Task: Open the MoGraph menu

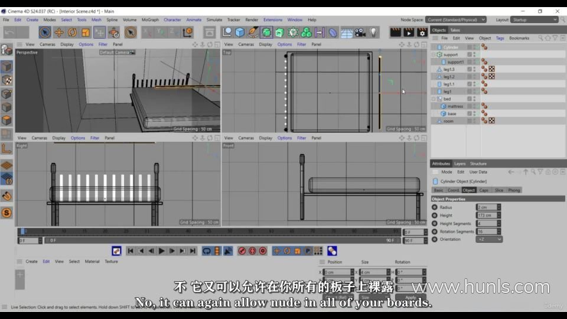Action: point(150,19)
